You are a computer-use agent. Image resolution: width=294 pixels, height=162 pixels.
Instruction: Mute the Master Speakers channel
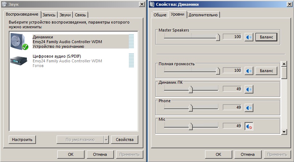coord(249,37)
